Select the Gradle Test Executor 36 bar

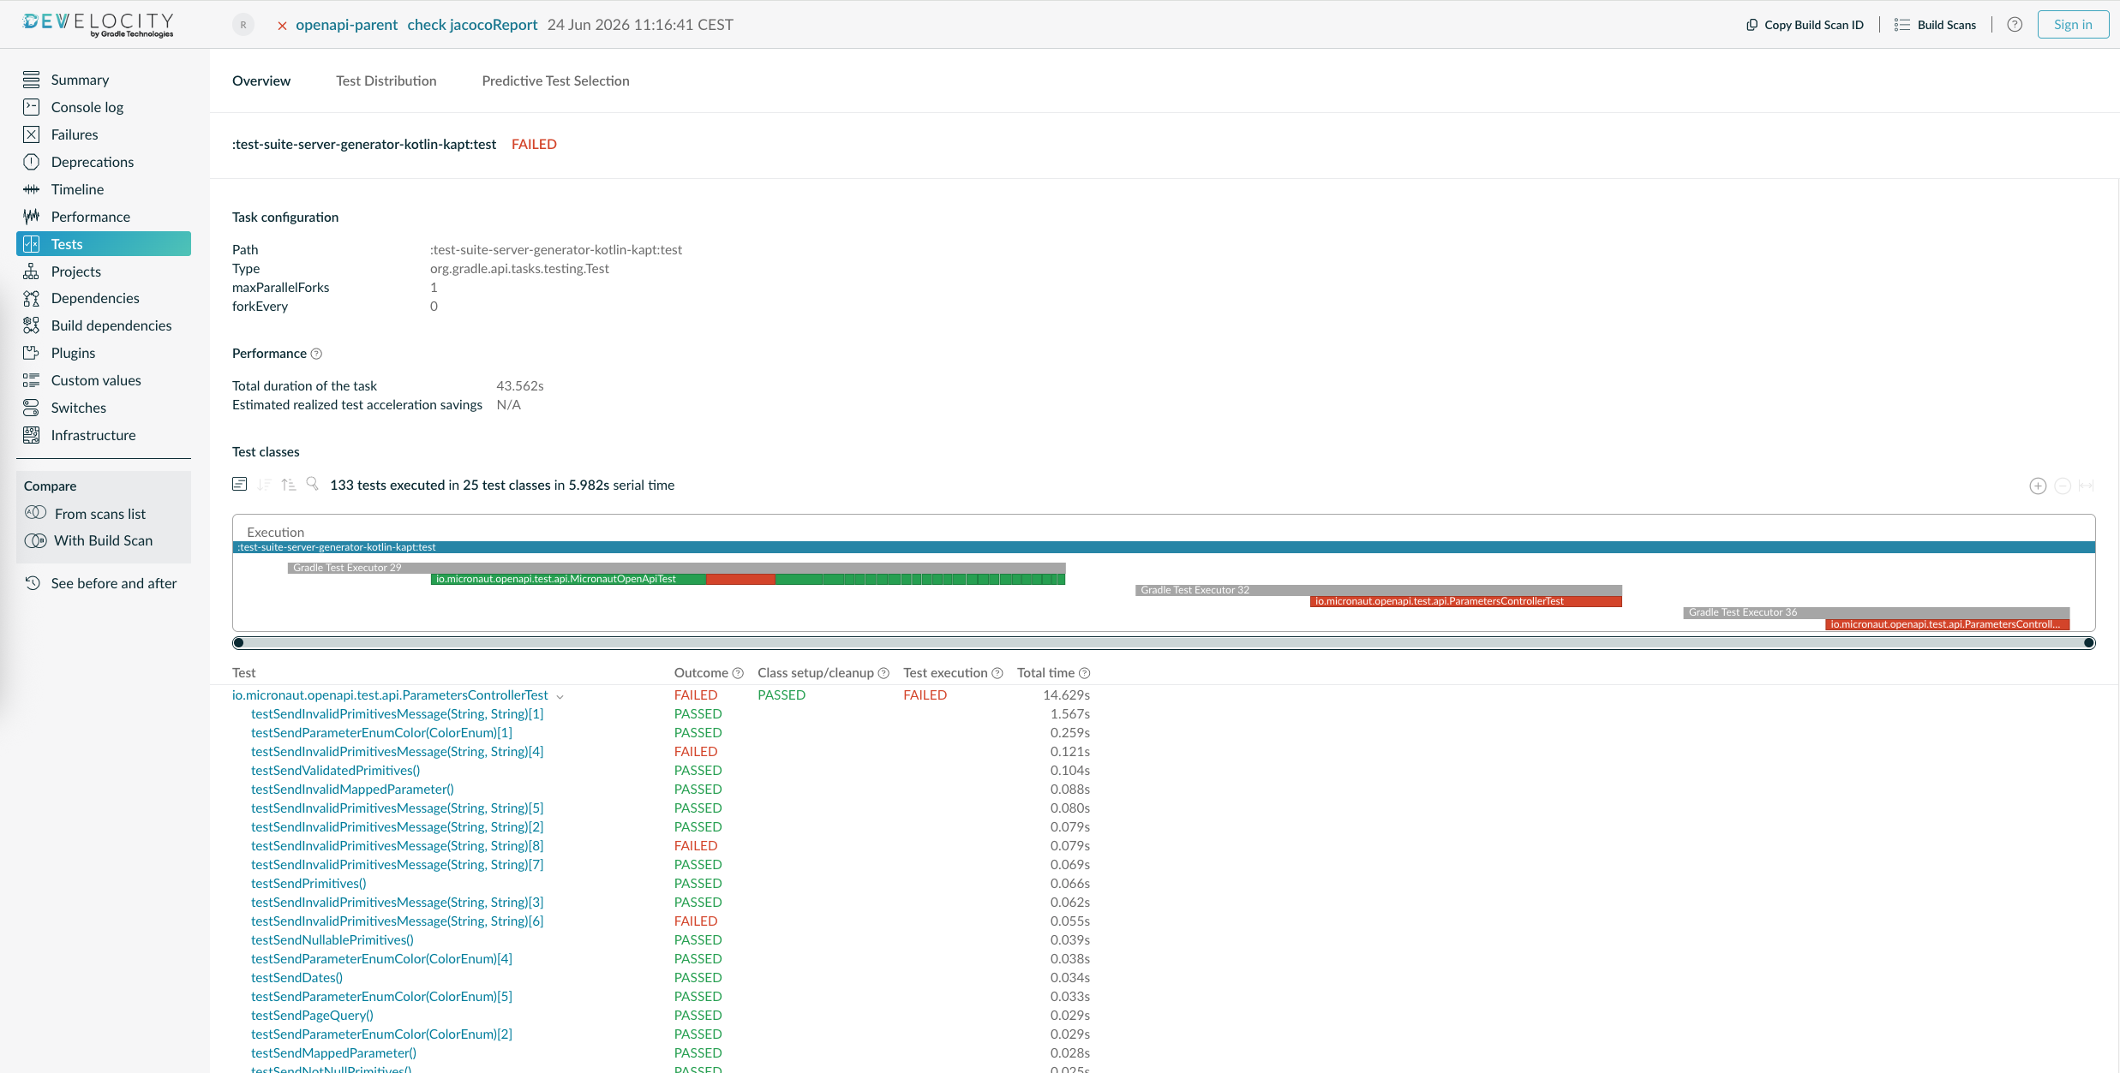(x=1876, y=612)
